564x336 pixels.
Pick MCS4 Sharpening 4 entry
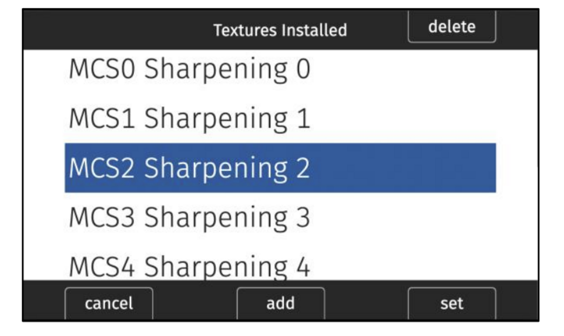pos(189,267)
